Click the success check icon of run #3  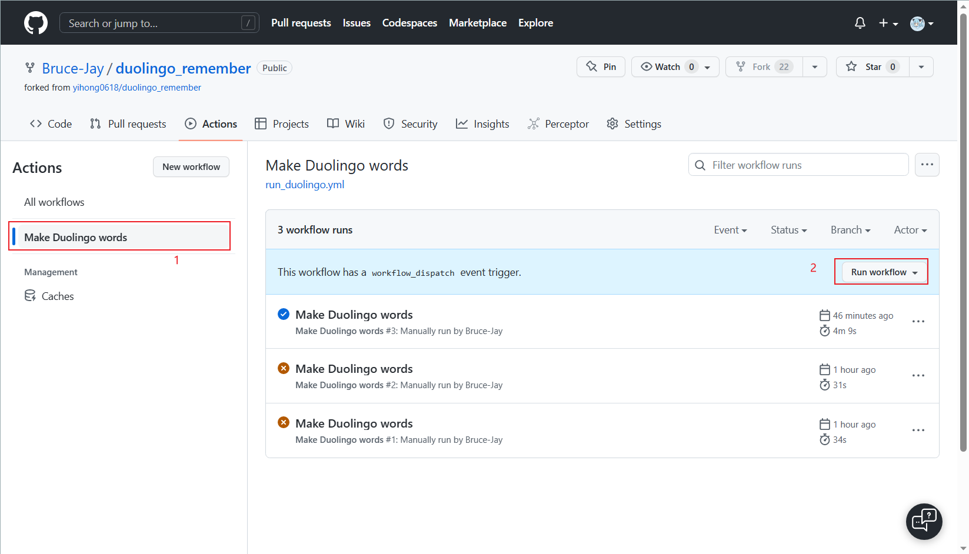coord(284,315)
